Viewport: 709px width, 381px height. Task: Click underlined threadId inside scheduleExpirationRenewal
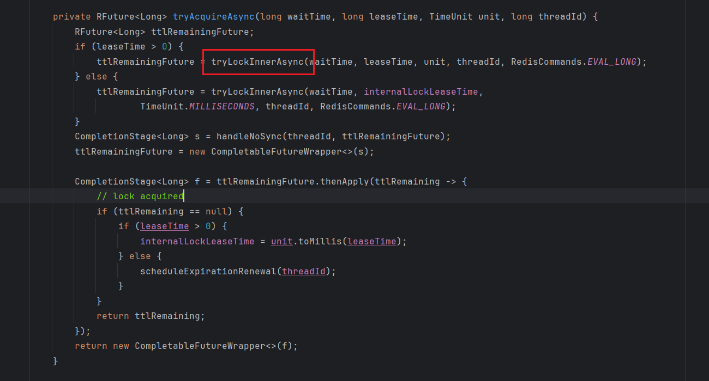tap(304, 271)
